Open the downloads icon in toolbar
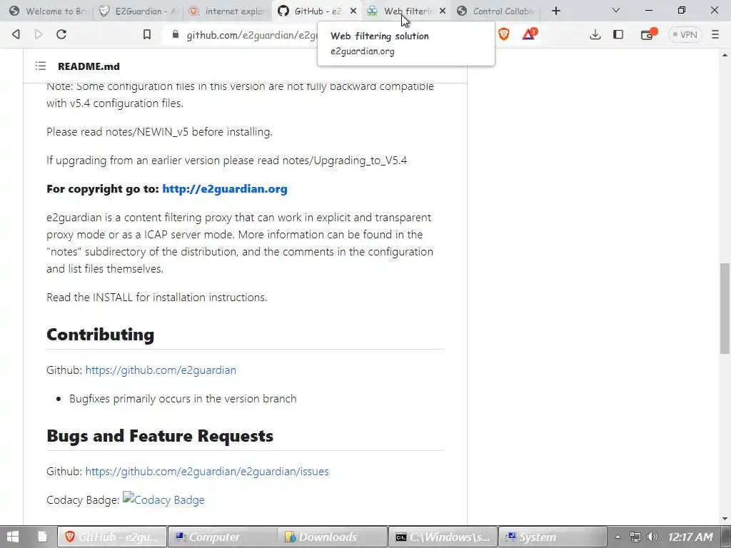731x548 pixels. pos(595,34)
